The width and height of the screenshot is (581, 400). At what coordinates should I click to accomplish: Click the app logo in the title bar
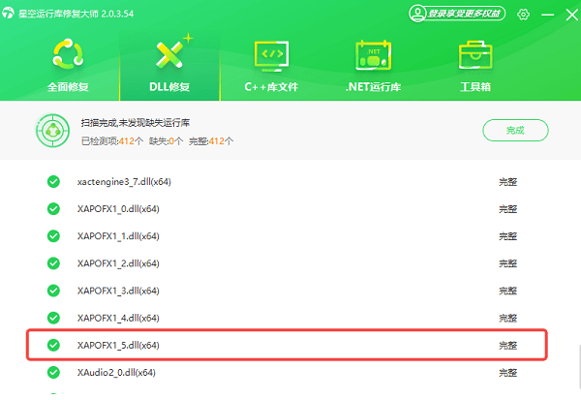click(8, 13)
